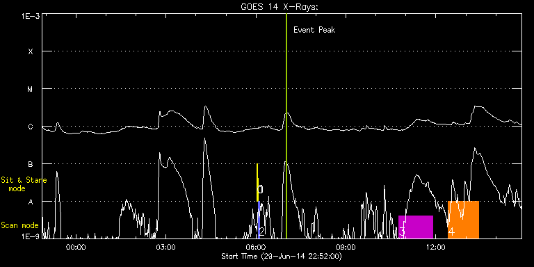The image size is (534, 267).
Task: Click the green Event Peak vertical line
Action: pos(286,126)
